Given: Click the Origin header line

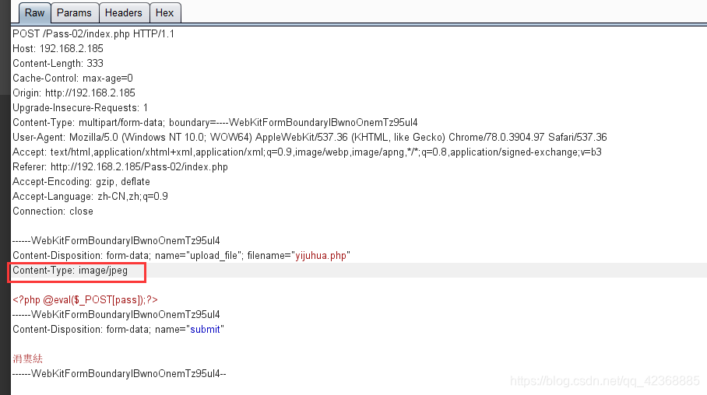Looking at the screenshot, I should click(x=74, y=93).
